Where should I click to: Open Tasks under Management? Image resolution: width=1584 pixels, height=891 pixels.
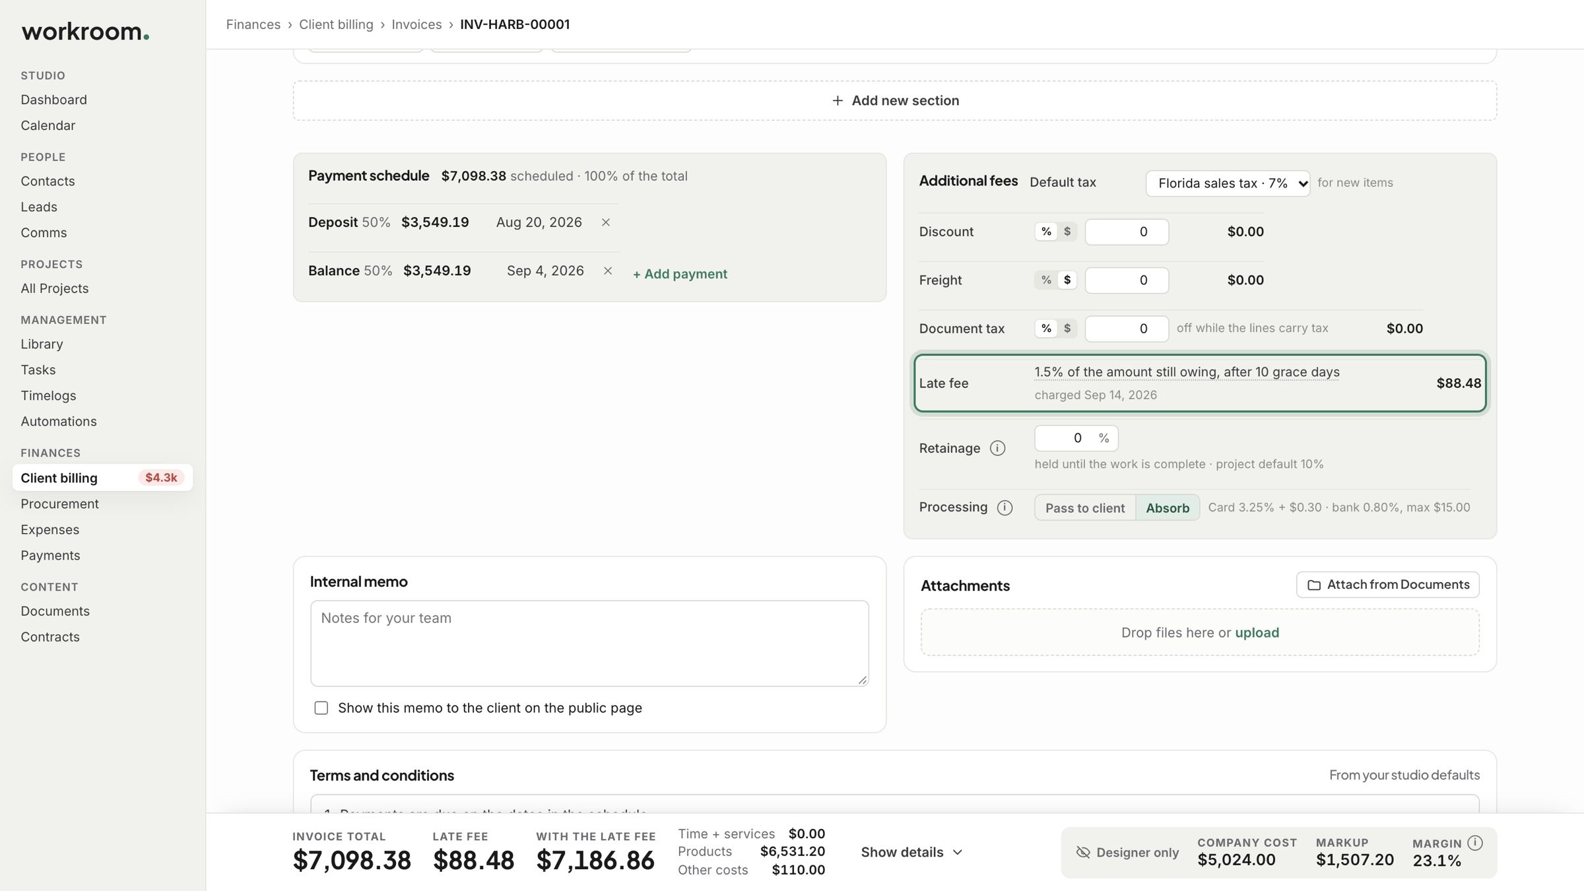pos(38,370)
